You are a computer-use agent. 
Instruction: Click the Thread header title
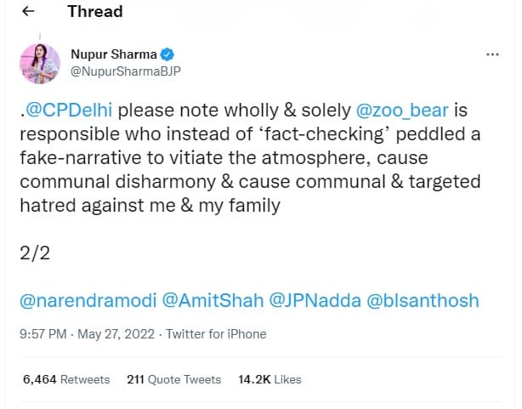[x=95, y=11]
